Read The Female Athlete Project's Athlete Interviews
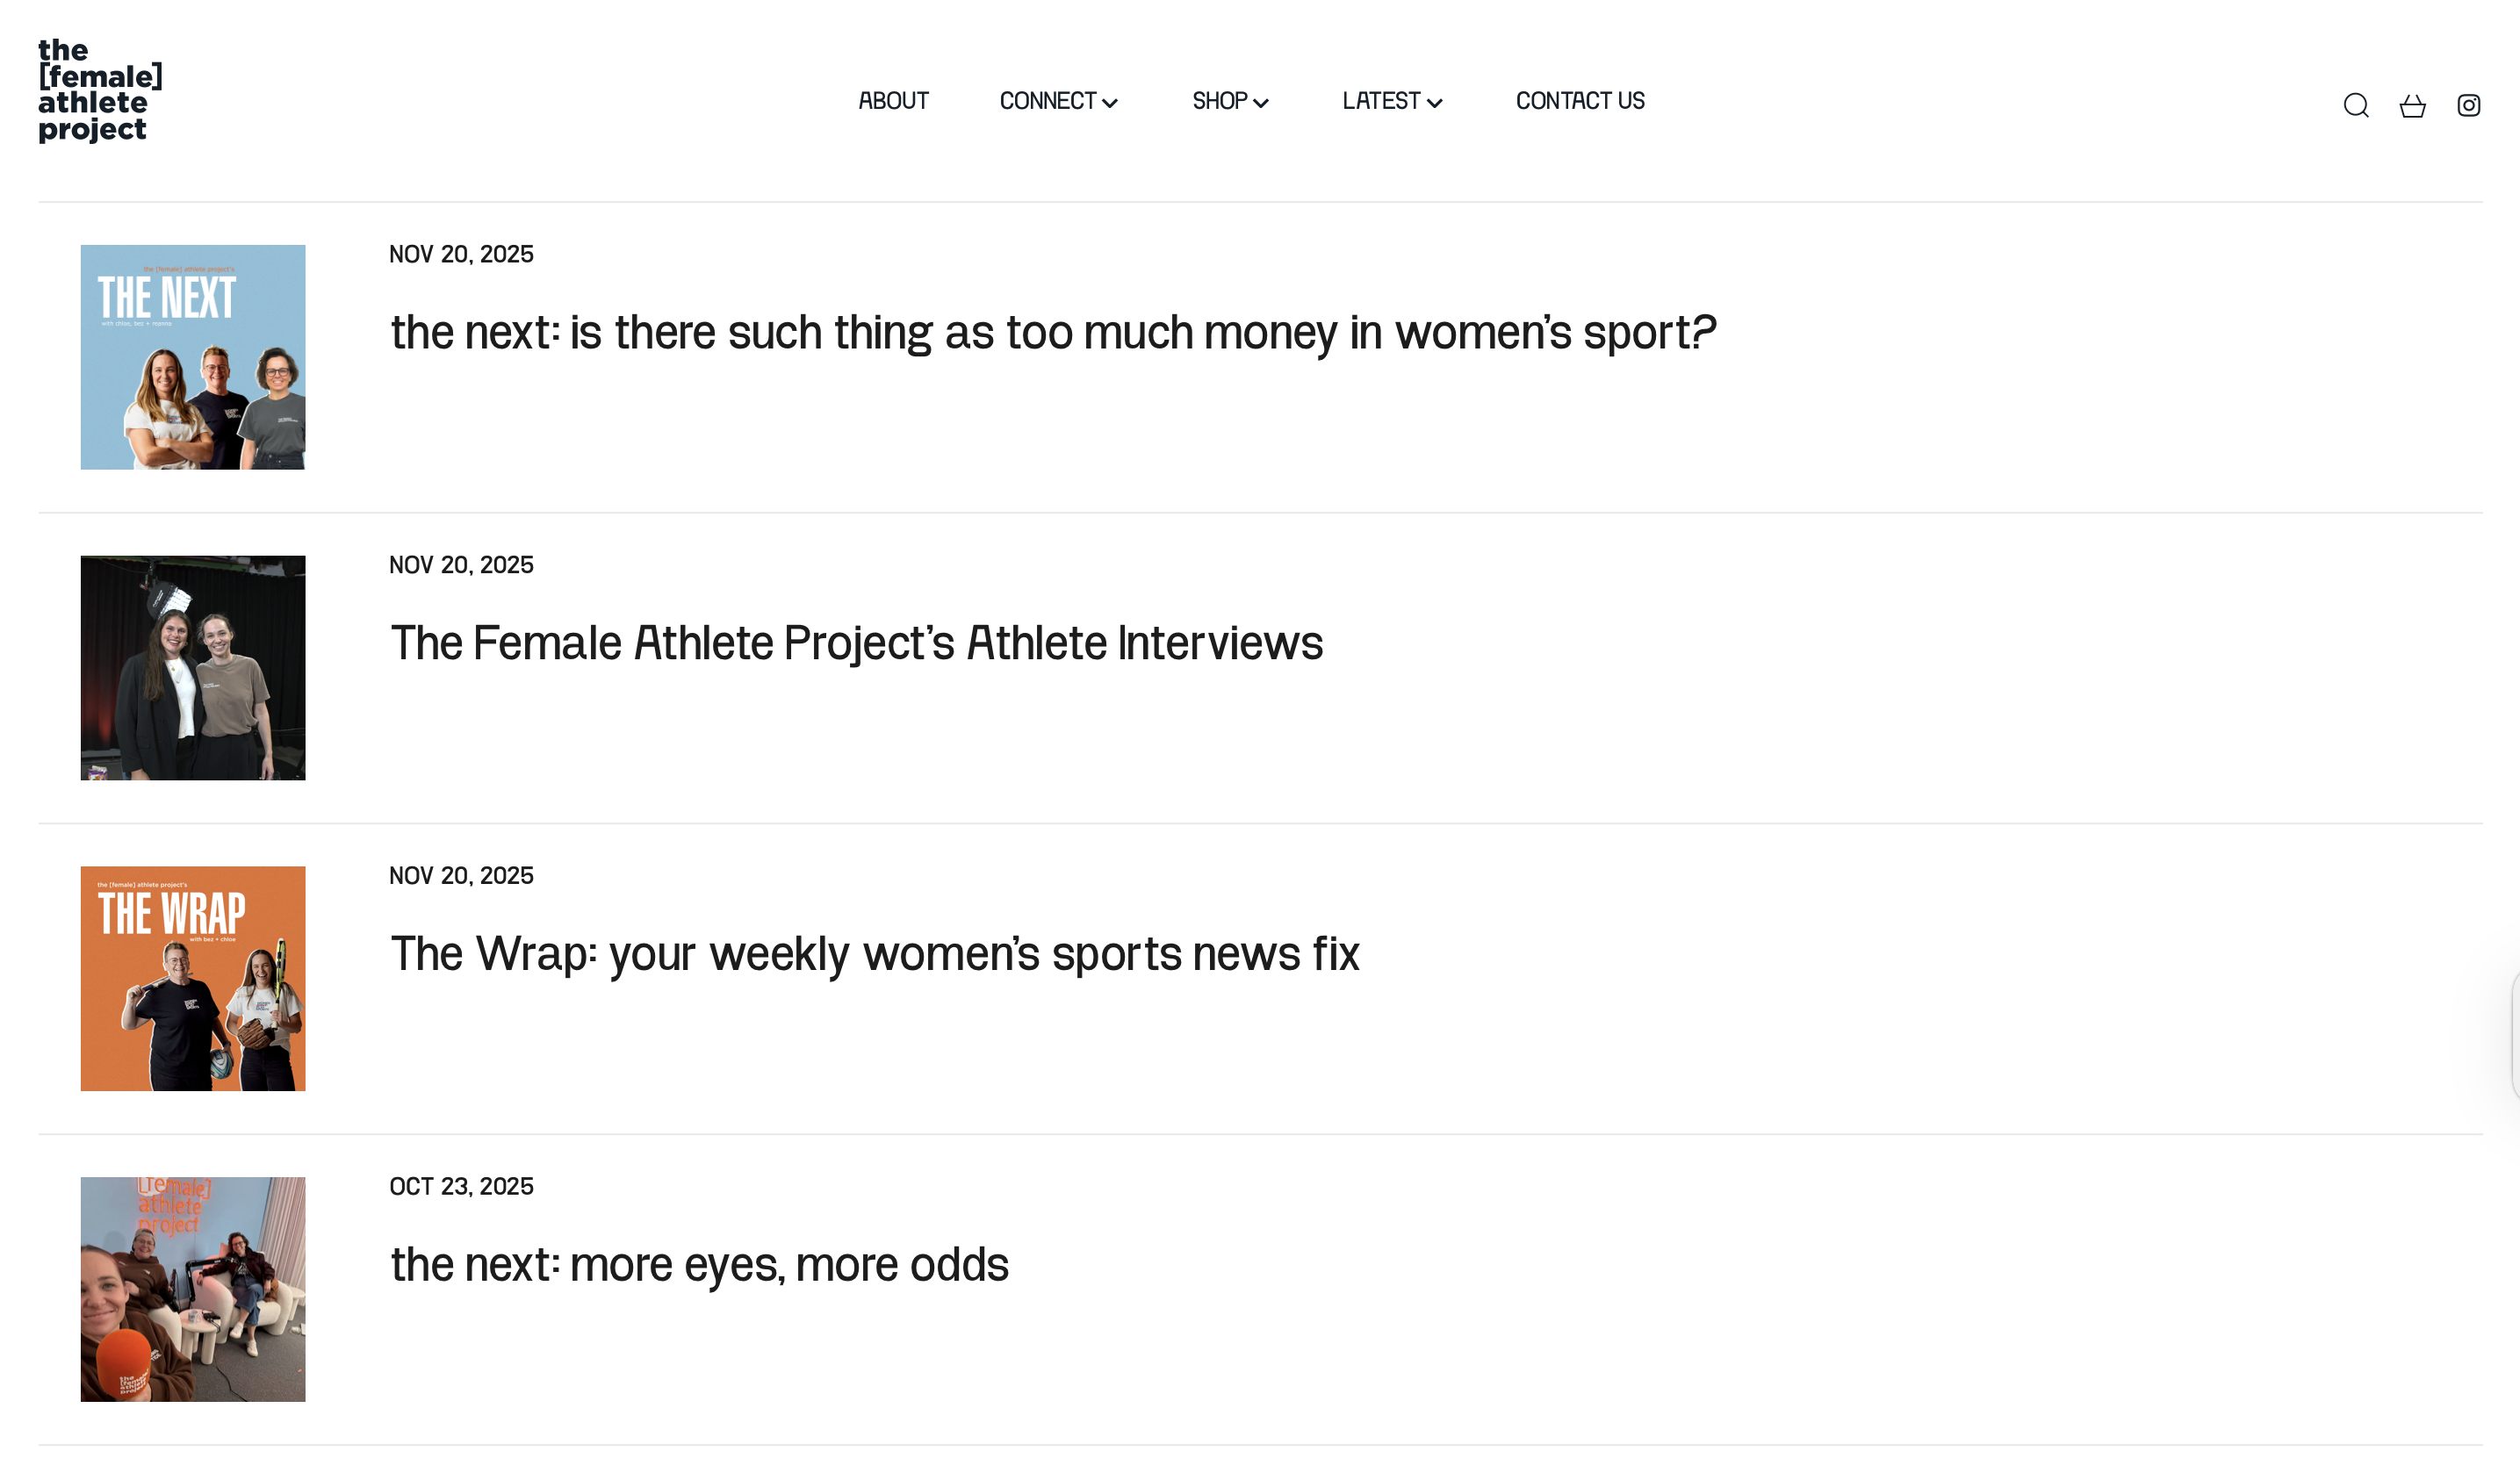The image size is (2520, 1480). click(856, 643)
